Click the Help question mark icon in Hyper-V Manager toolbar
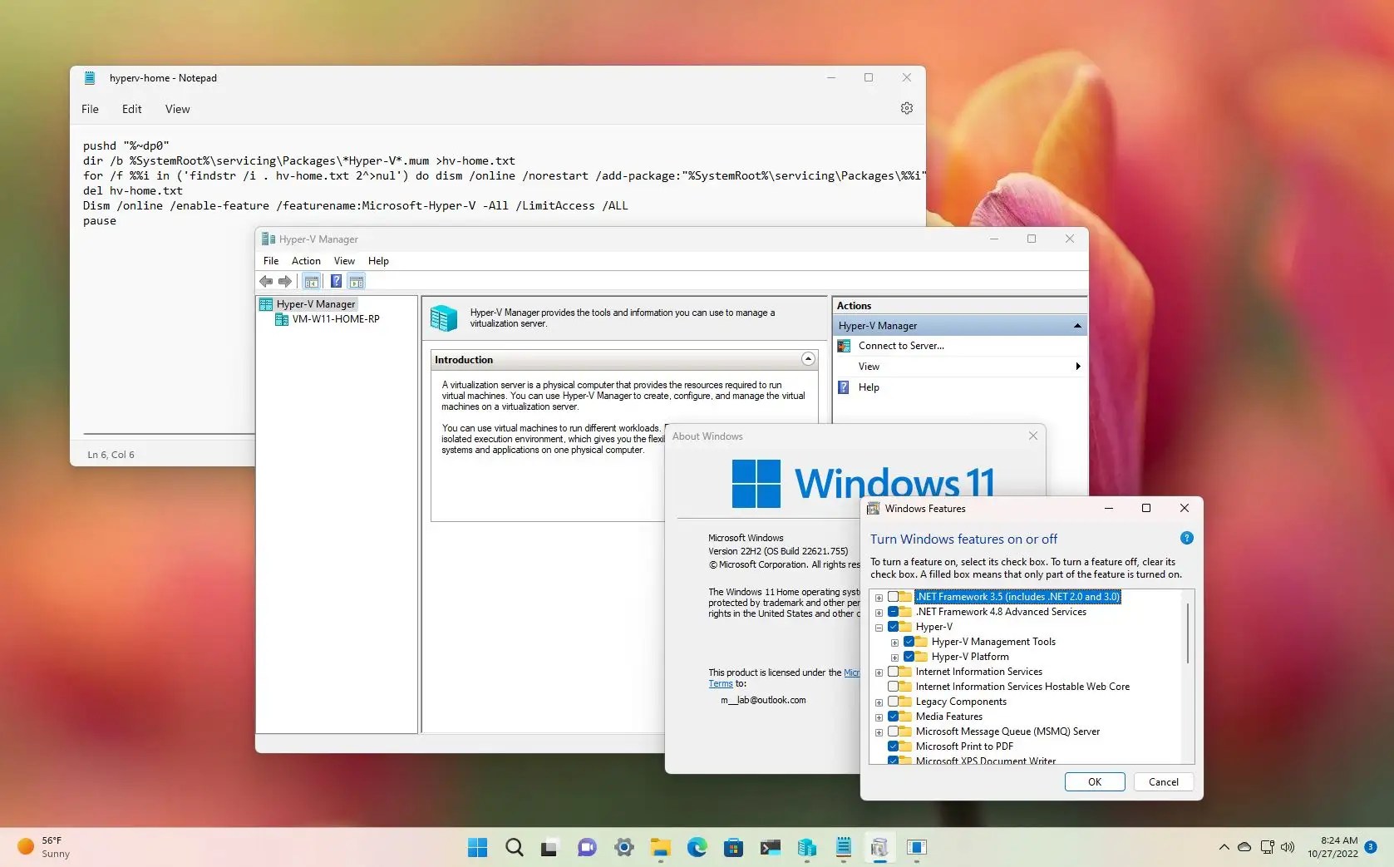The width and height of the screenshot is (1394, 867). (x=336, y=282)
